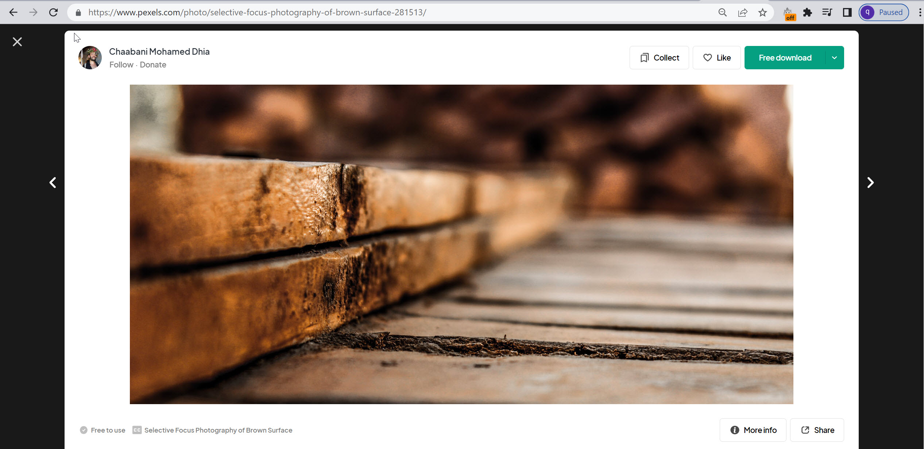924x449 pixels.
Task: Follow the photographer
Action: pos(121,65)
